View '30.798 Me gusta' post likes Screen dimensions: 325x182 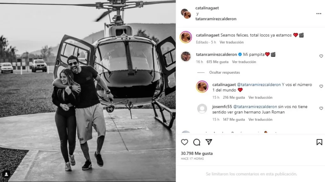point(197,153)
